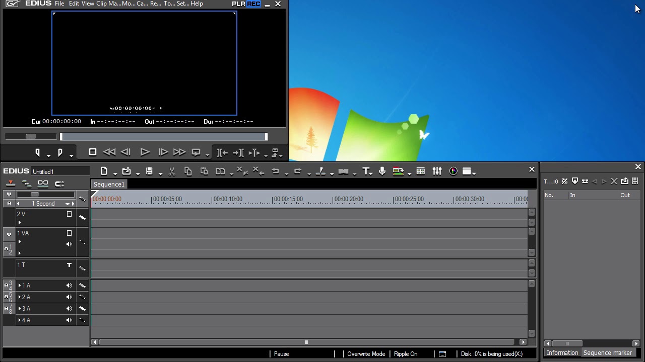Toggle the Bin window grid icon
This screenshot has height=362, width=645.
[x=421, y=171]
